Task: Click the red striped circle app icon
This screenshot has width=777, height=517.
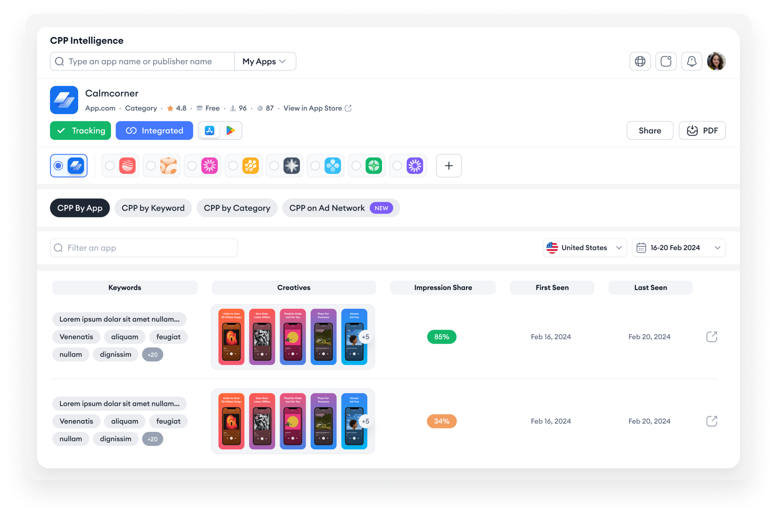Action: (127, 166)
